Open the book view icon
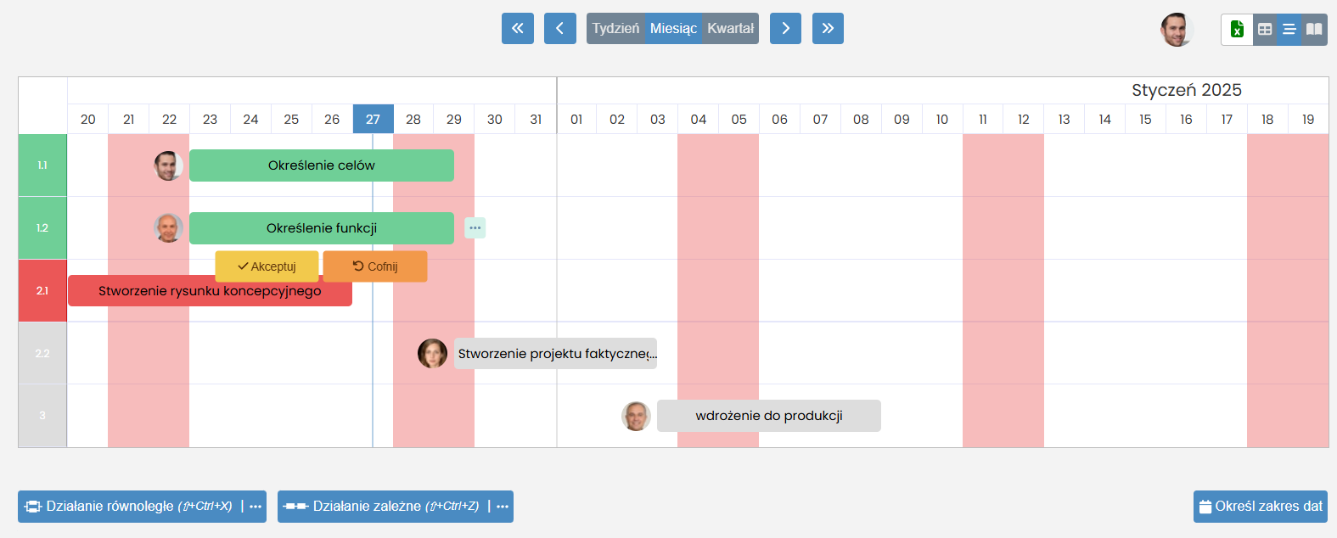 tap(1314, 30)
